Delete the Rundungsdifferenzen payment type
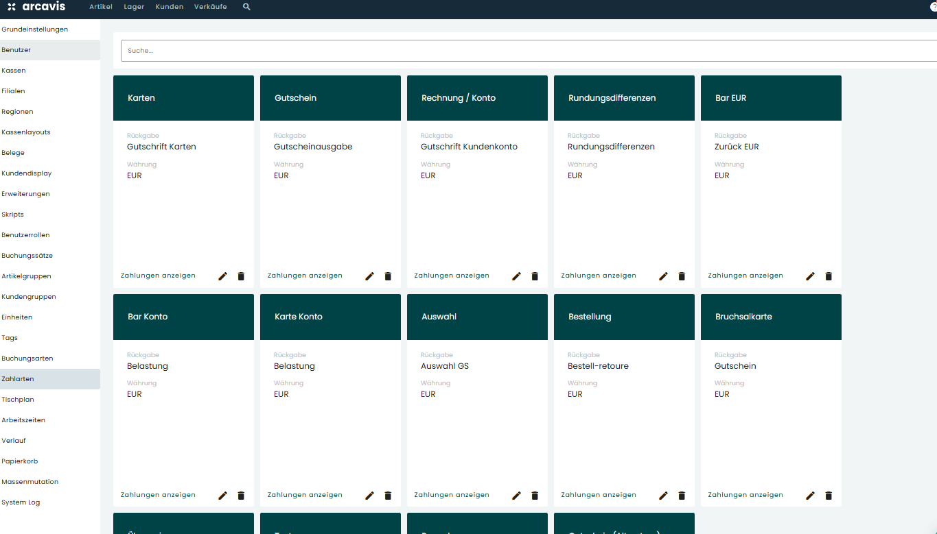The height and width of the screenshot is (534, 937). click(x=682, y=276)
